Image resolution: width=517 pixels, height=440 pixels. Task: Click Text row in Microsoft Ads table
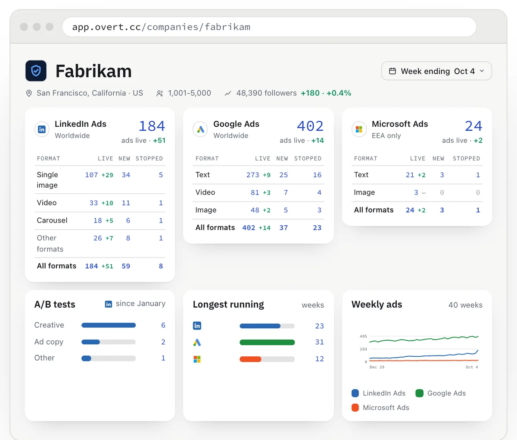(x=417, y=175)
